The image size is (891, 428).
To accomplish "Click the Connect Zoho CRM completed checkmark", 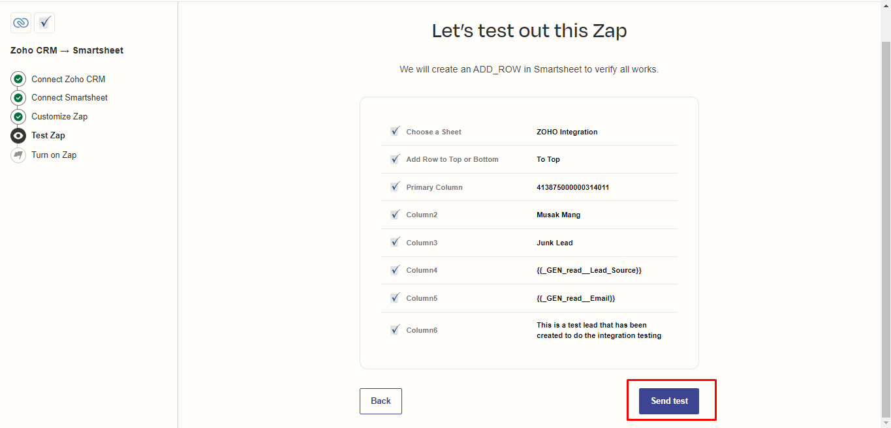I will (18, 79).
